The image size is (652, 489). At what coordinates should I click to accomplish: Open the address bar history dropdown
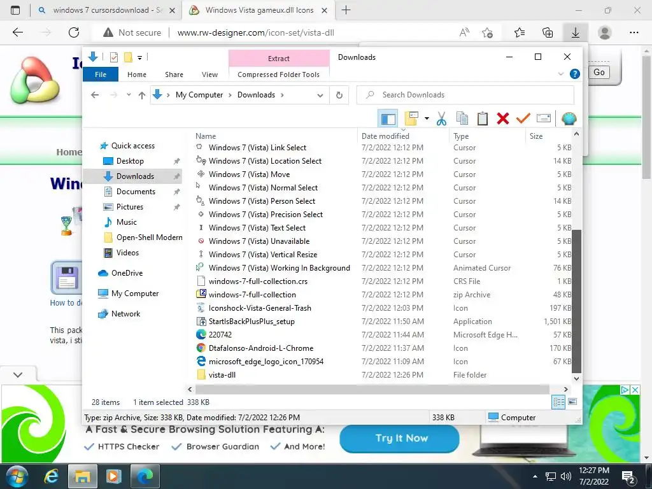[x=320, y=96]
